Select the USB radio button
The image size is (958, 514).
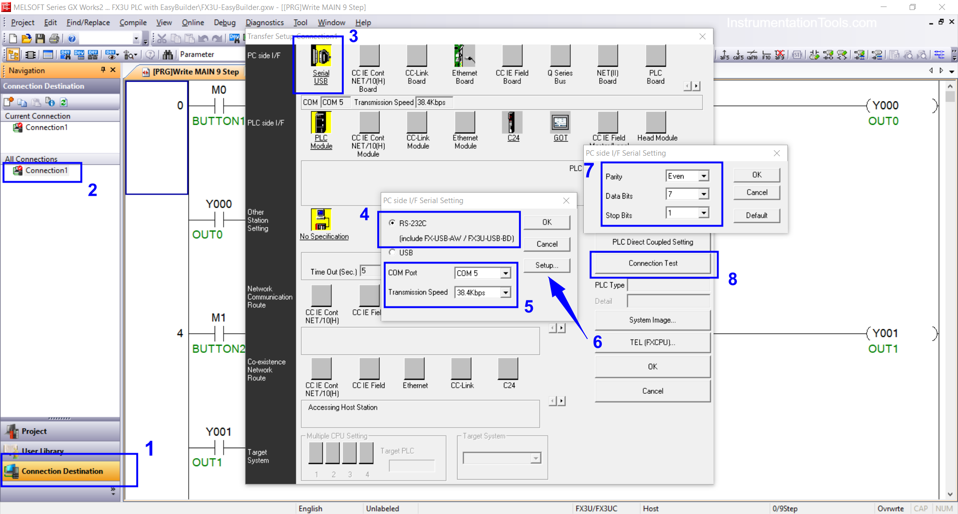tap(392, 252)
